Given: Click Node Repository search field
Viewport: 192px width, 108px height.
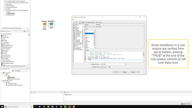Looking at the screenshot, I should coord(21,71).
